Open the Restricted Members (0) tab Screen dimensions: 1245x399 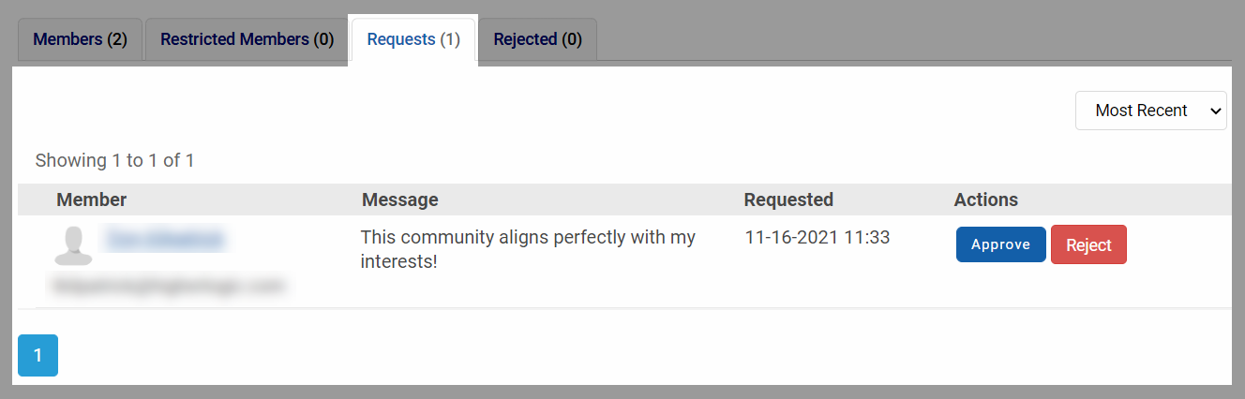click(x=247, y=39)
